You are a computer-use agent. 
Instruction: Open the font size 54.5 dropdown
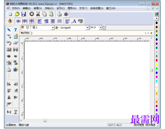point(100,28)
